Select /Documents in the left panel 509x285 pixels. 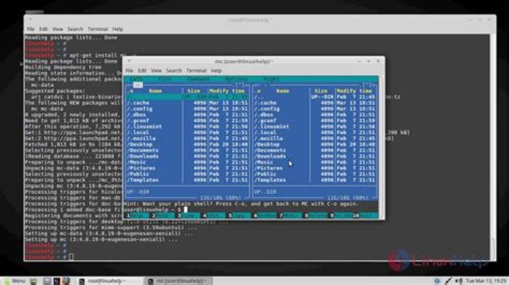[187, 150]
